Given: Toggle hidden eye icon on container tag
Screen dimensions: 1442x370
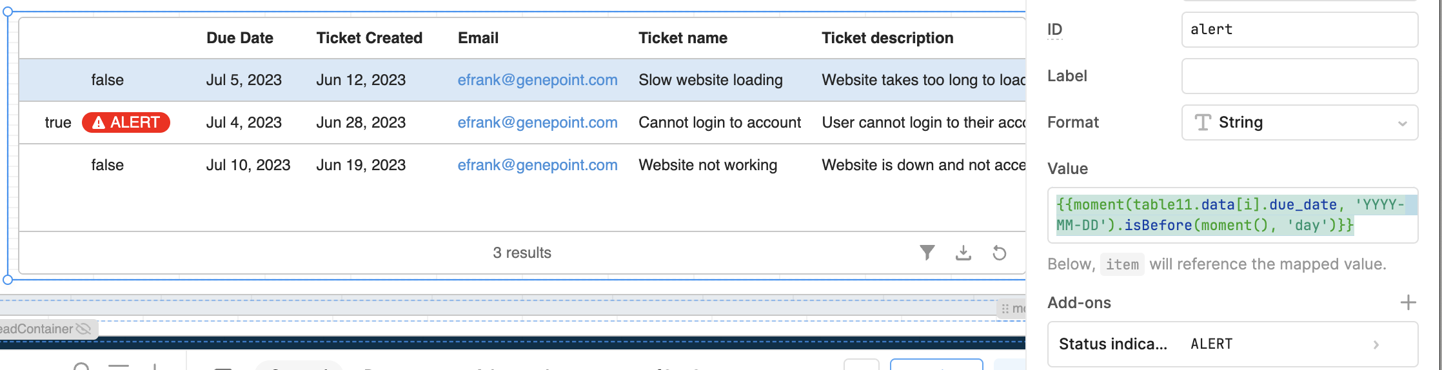Looking at the screenshot, I should 83,329.
